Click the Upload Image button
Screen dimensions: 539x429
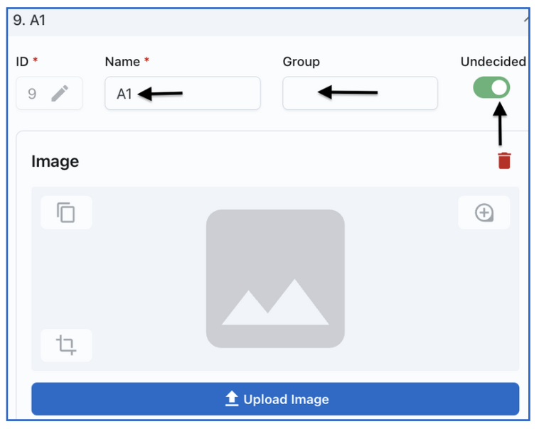[x=275, y=398]
